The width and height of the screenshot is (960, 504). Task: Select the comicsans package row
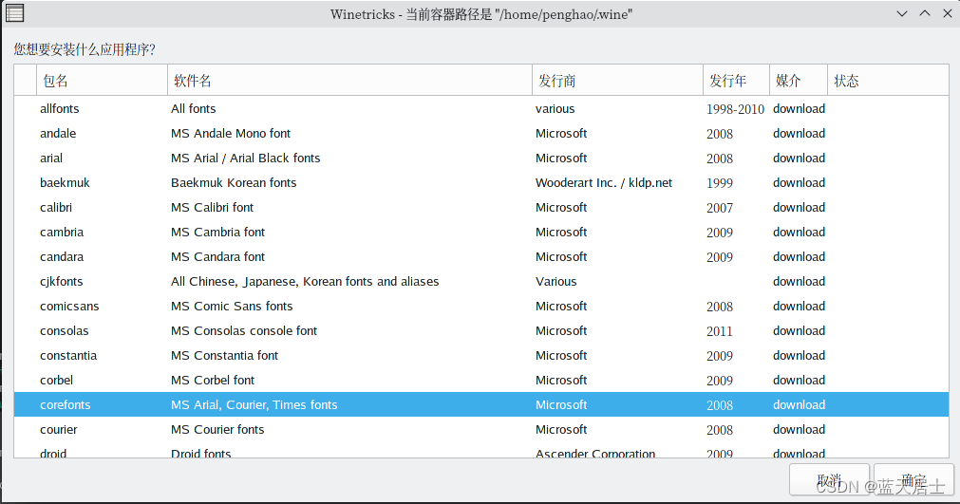(x=481, y=306)
